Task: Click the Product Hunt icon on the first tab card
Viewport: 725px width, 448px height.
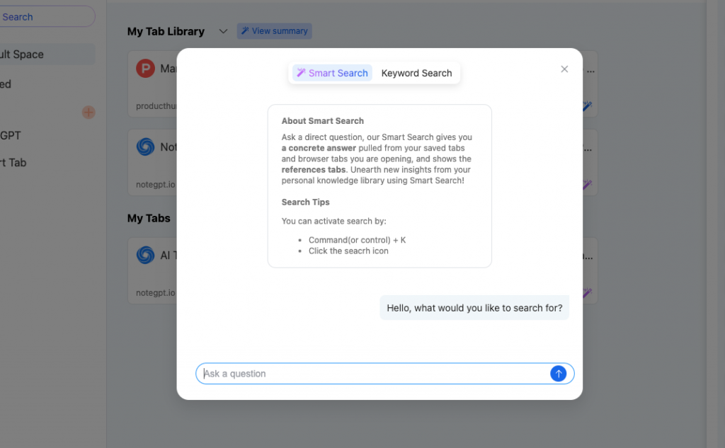Action: tap(144, 68)
